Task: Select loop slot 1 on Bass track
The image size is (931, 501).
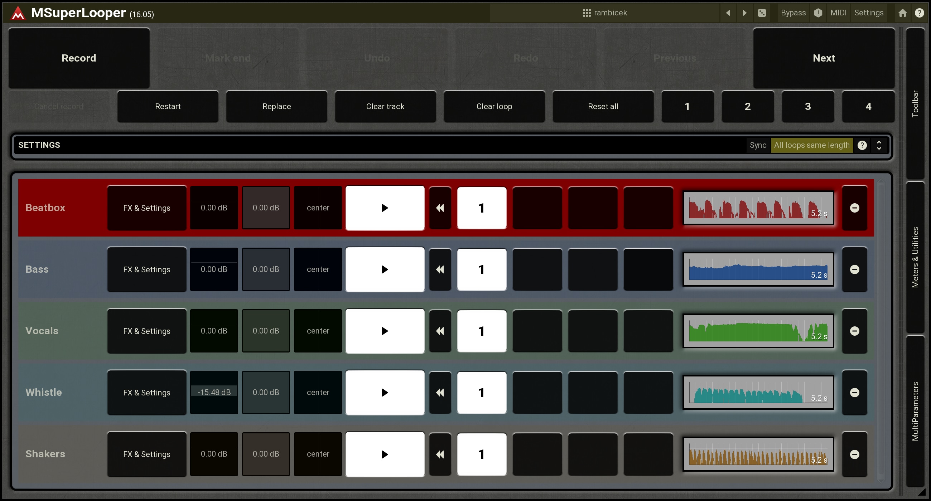Action: [481, 269]
